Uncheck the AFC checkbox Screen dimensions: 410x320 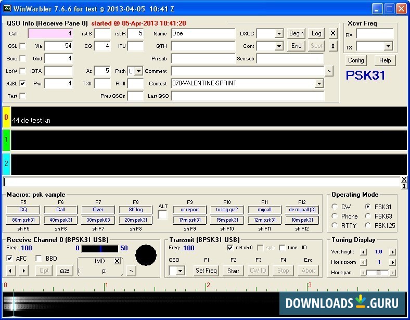[10, 259]
